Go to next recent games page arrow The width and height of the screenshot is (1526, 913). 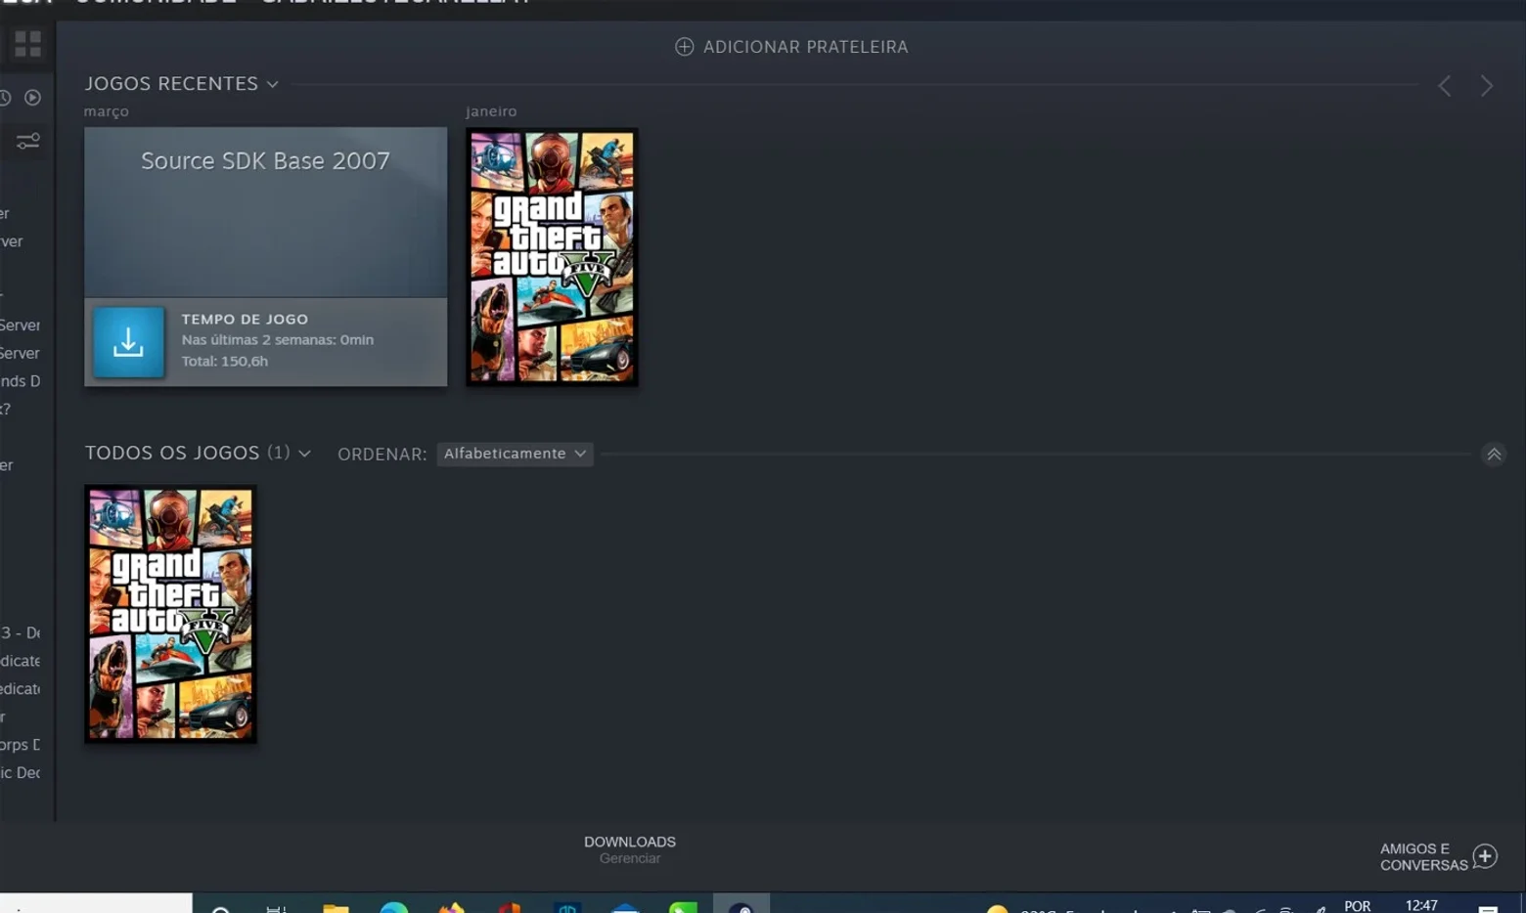tap(1487, 86)
